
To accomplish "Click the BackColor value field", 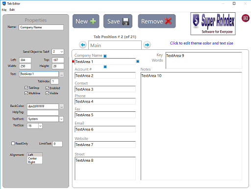I will pyautogui.click(x=43, y=106).
